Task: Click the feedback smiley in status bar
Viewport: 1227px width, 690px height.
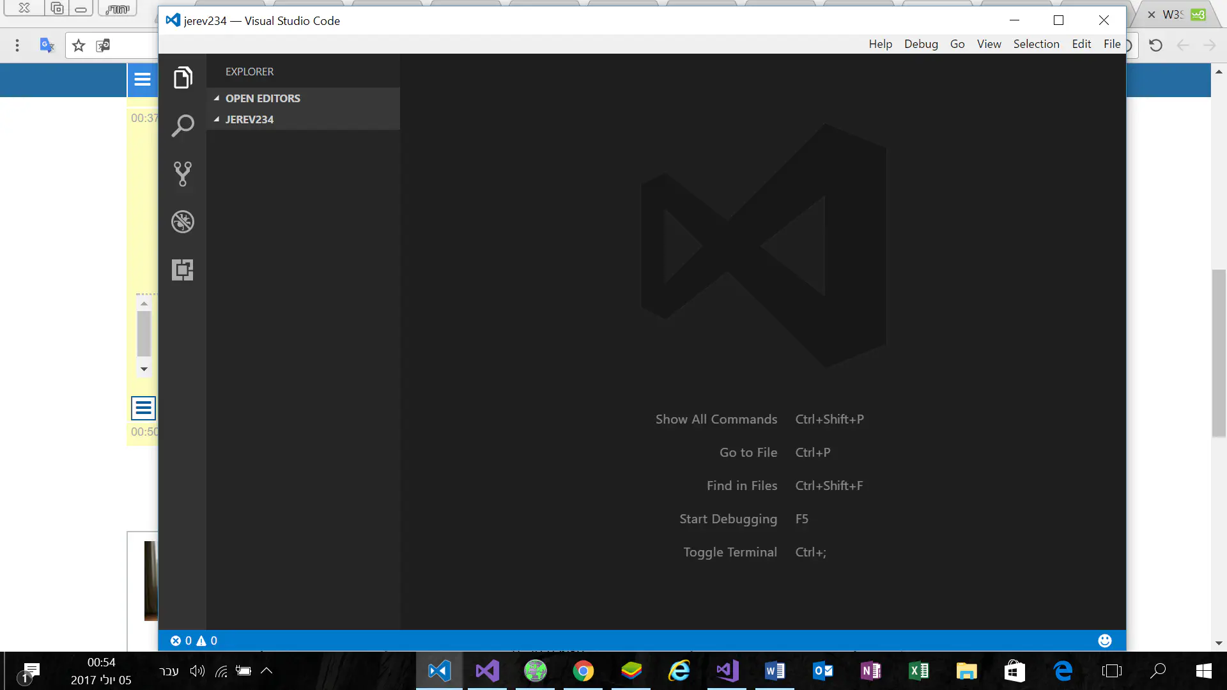Action: click(x=1104, y=640)
